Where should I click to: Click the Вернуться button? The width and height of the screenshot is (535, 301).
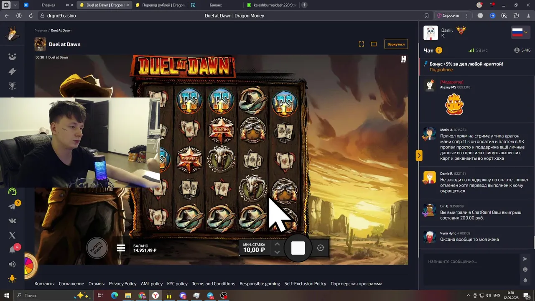click(396, 44)
